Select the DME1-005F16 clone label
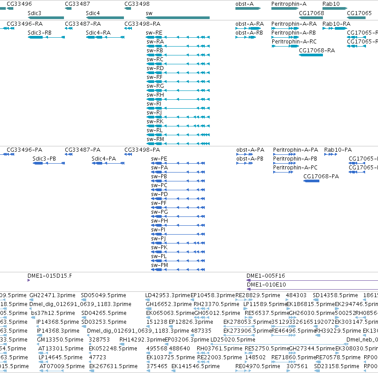378x373 pixels. coord(266,276)
